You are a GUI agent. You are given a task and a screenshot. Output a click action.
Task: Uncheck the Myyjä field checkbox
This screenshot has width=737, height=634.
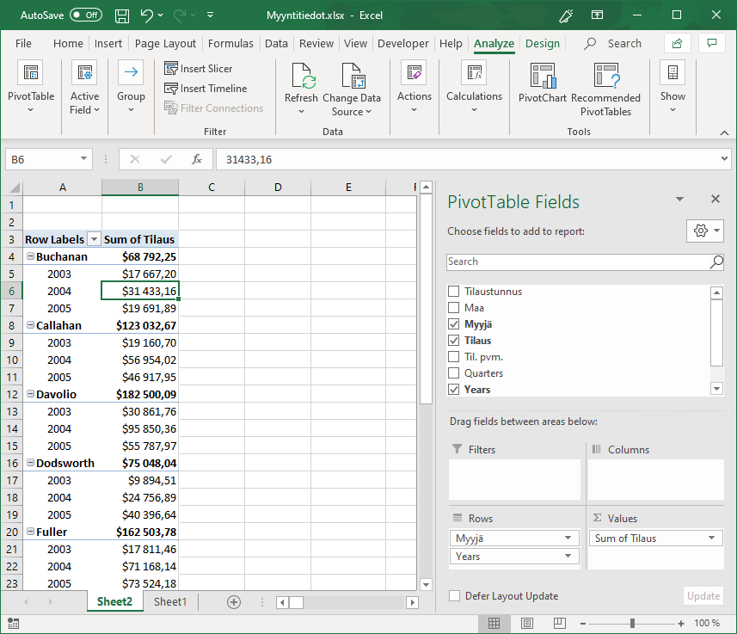point(454,324)
